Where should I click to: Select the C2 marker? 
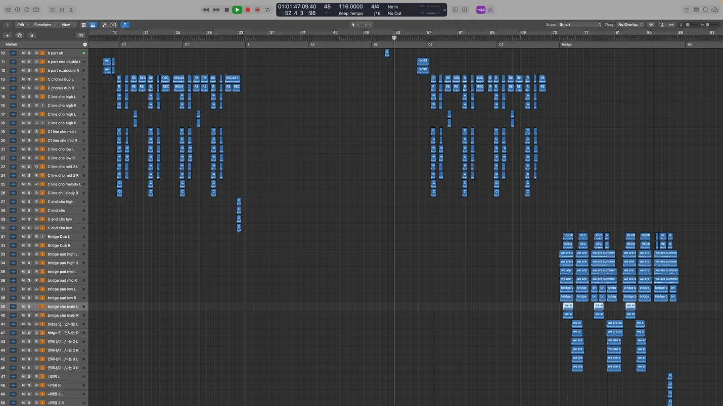461,44
